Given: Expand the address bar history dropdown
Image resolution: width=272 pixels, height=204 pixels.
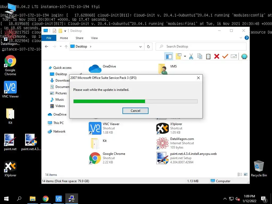Looking at the screenshot, I should tap(141, 46).
